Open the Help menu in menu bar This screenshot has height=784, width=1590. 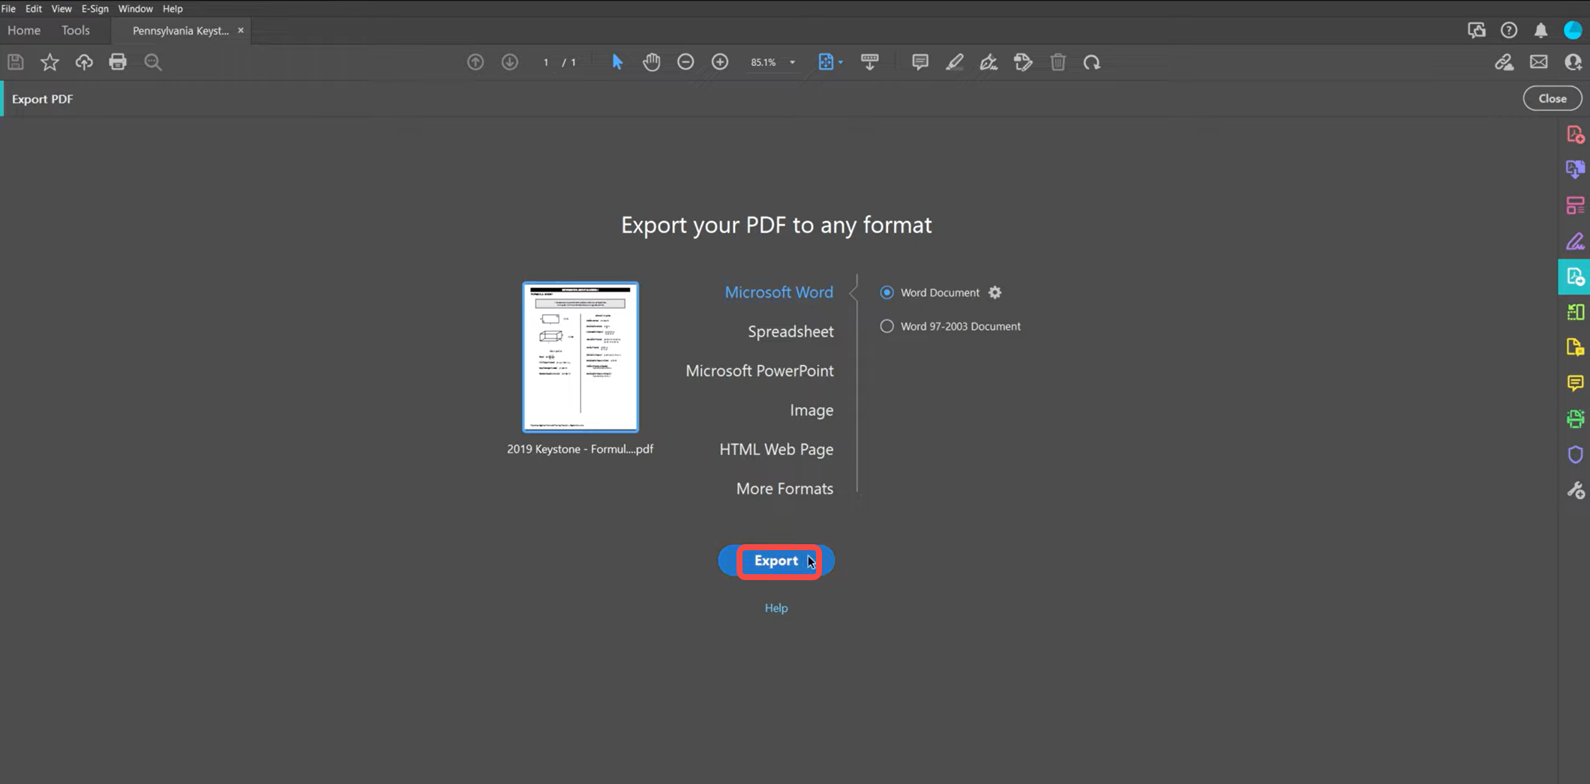click(172, 8)
